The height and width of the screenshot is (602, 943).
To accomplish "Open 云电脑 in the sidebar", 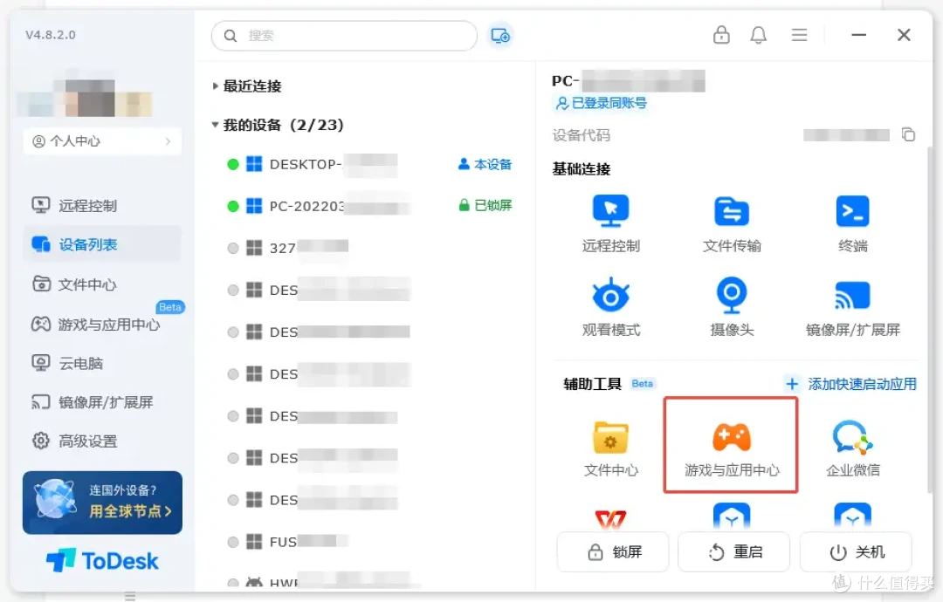I will [101, 364].
